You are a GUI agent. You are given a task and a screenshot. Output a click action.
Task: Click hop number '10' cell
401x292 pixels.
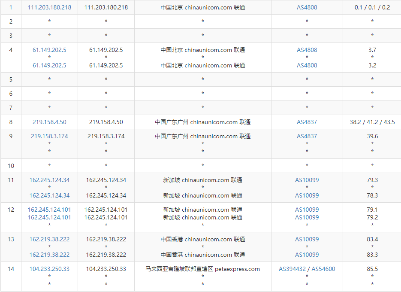[x=11, y=166]
